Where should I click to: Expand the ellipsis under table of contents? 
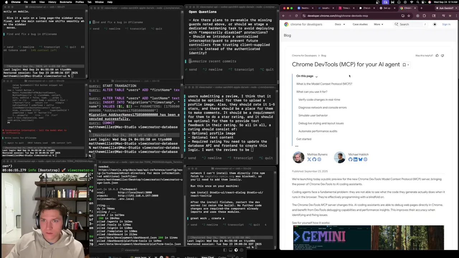coord(297,146)
